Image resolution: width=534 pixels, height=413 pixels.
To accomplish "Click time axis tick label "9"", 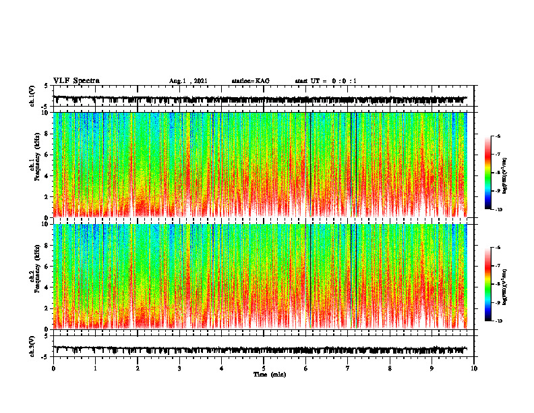I will (x=432, y=368).
